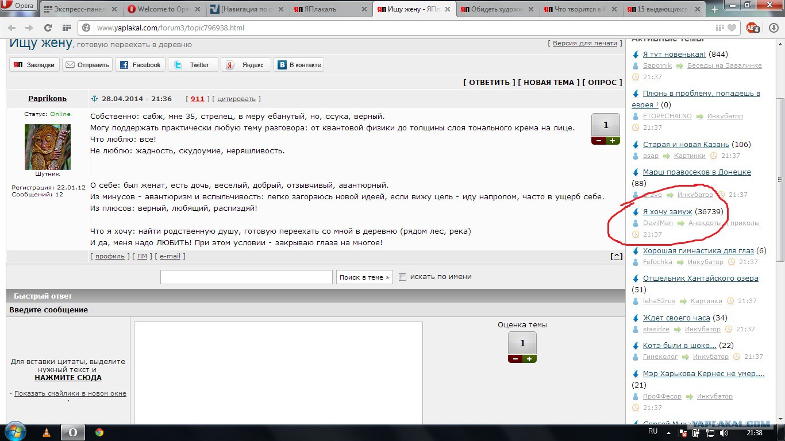
Task: Click the ПМ private message link
Action: pos(142,256)
